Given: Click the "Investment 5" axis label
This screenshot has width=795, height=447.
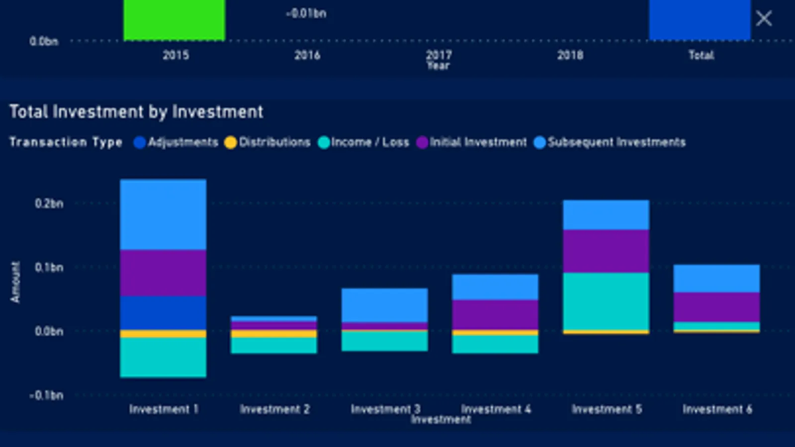Looking at the screenshot, I should coord(607,409).
